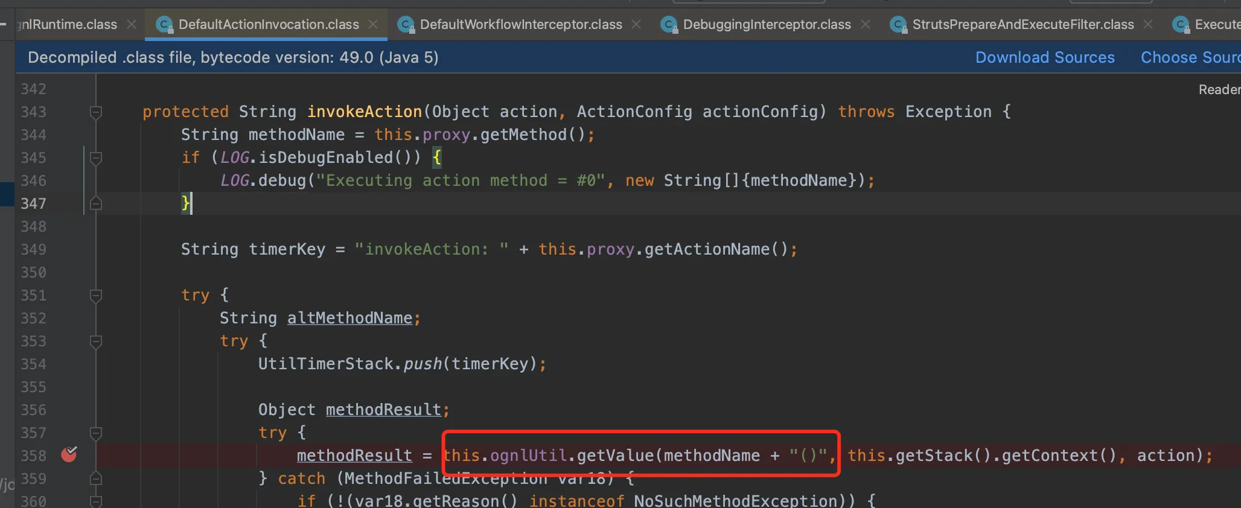Fold the inner try block at line 353
Image resolution: width=1241 pixels, height=508 pixels.
[x=95, y=341]
